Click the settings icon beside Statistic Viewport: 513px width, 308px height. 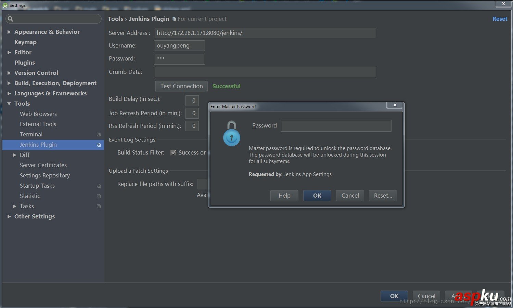tap(99, 196)
